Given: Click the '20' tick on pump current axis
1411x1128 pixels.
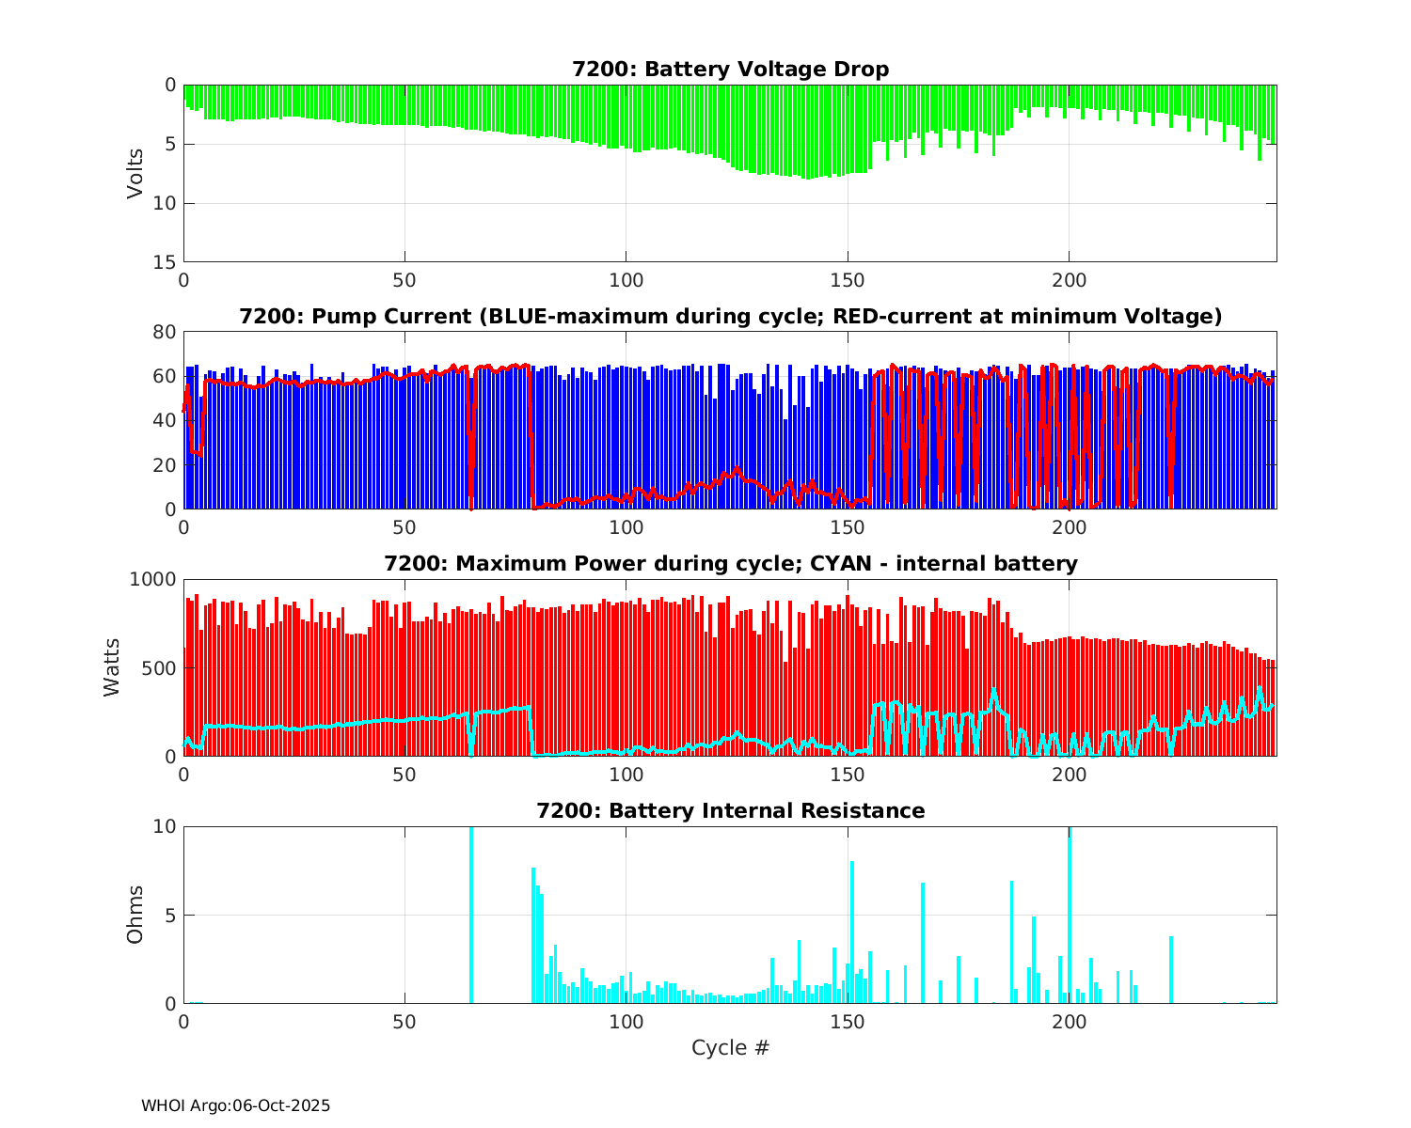Looking at the screenshot, I should click(166, 465).
